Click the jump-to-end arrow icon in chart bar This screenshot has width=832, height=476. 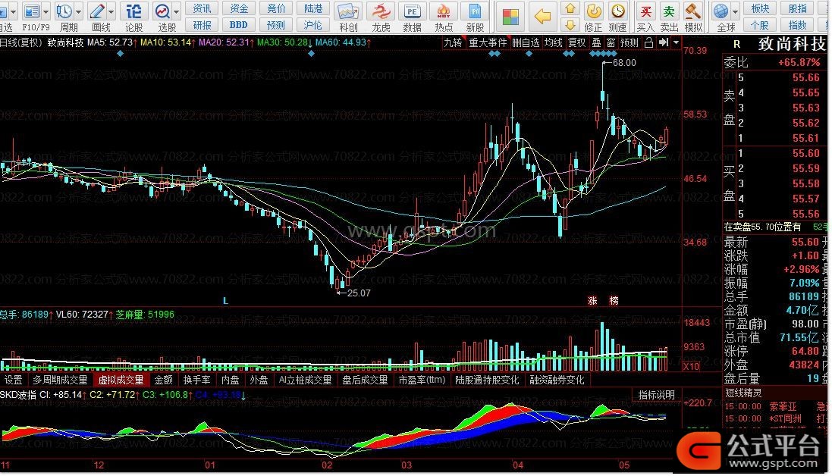coord(664,42)
